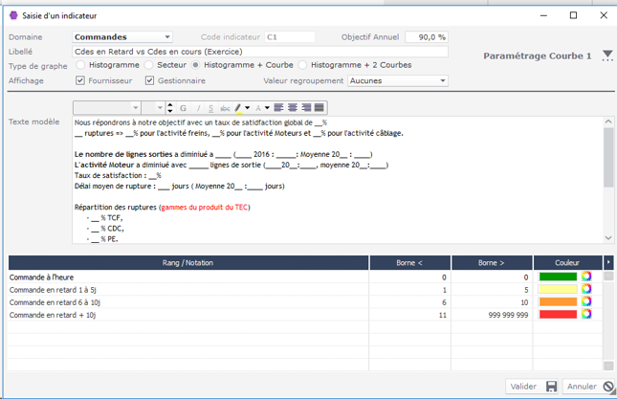
Task: Open color wheel for retard 6 à 10j row
Action: [586, 301]
